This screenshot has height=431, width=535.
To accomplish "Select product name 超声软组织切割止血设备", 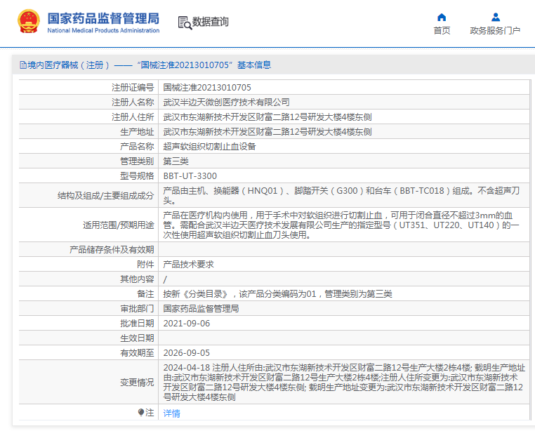I will point(209,147).
